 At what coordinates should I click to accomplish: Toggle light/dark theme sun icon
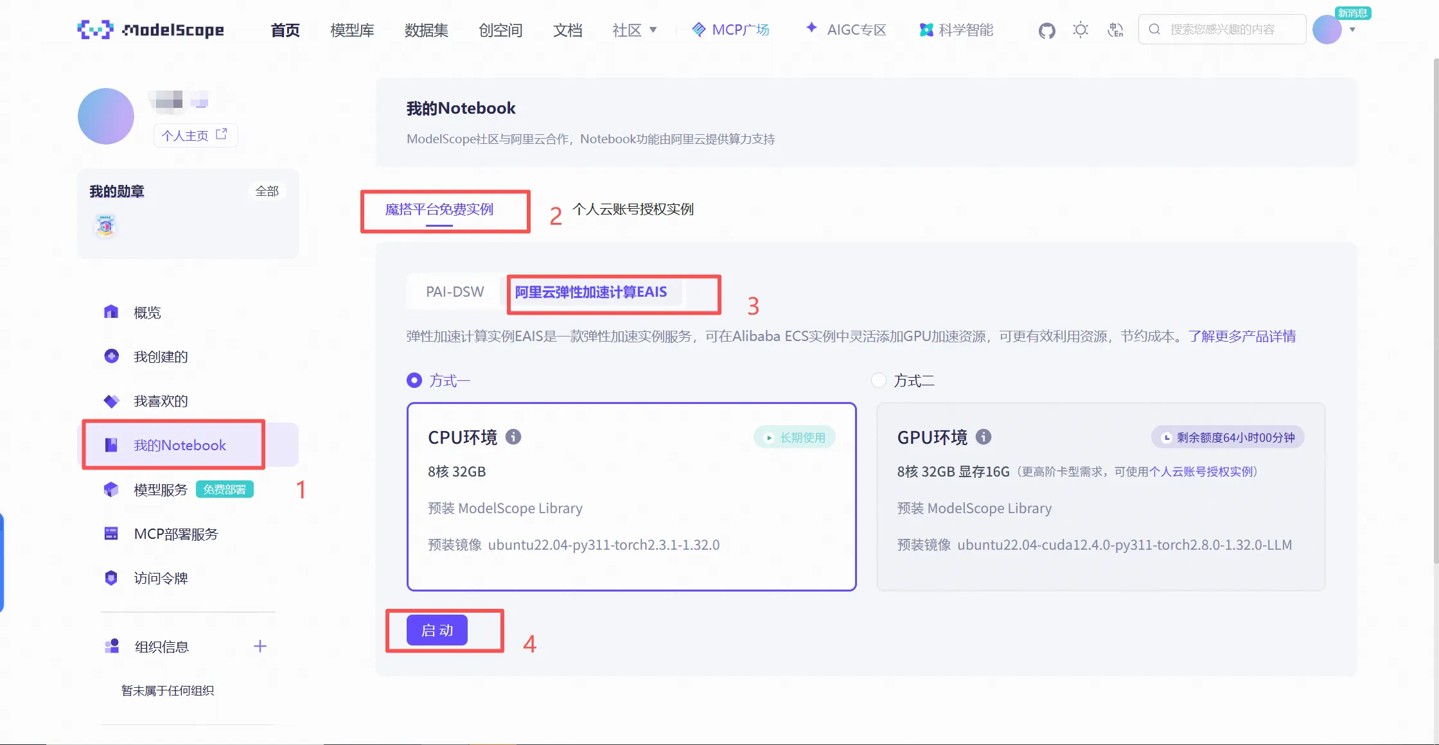[1081, 30]
